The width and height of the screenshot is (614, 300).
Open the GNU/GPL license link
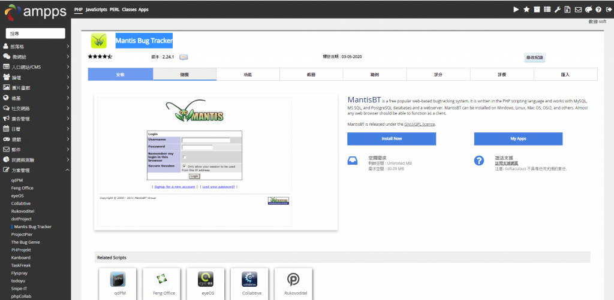coord(419,124)
